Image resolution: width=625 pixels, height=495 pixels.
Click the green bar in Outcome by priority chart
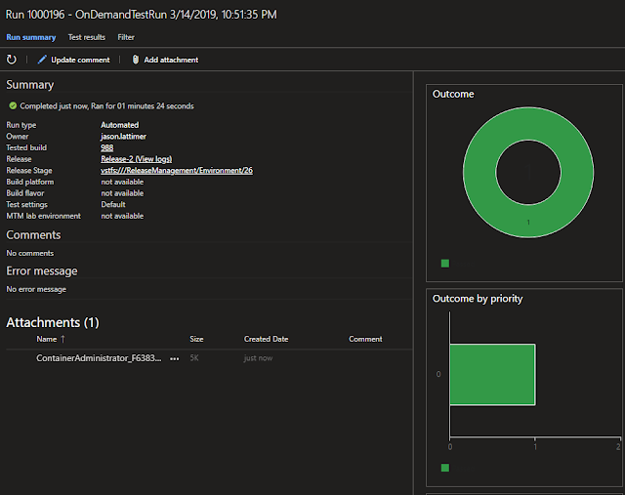(x=492, y=374)
